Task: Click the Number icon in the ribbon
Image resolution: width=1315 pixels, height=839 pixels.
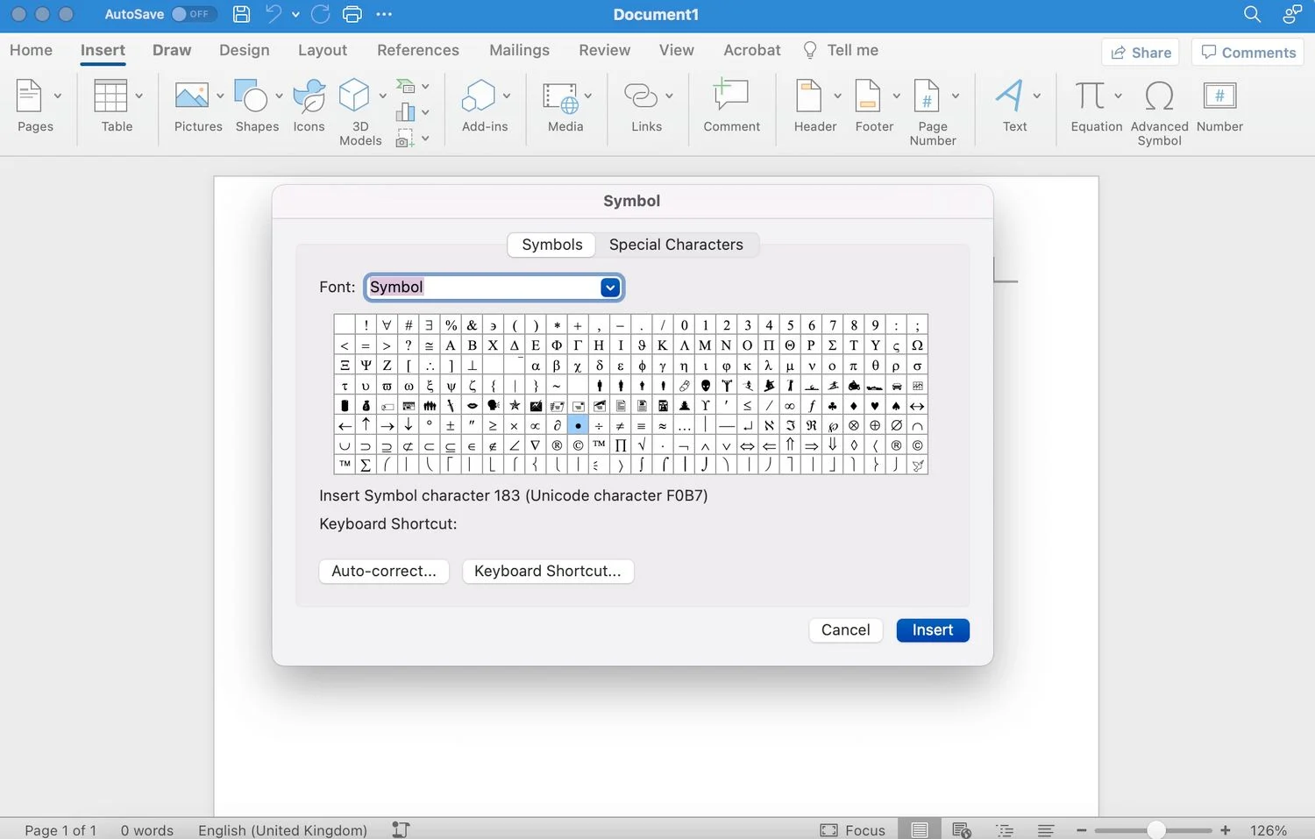Action: click(x=1219, y=96)
